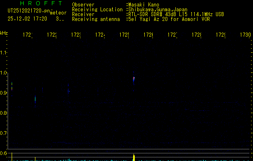
Task: Click the 1.1 frequency axis label
Action: pyautogui.click(x=3, y=53)
